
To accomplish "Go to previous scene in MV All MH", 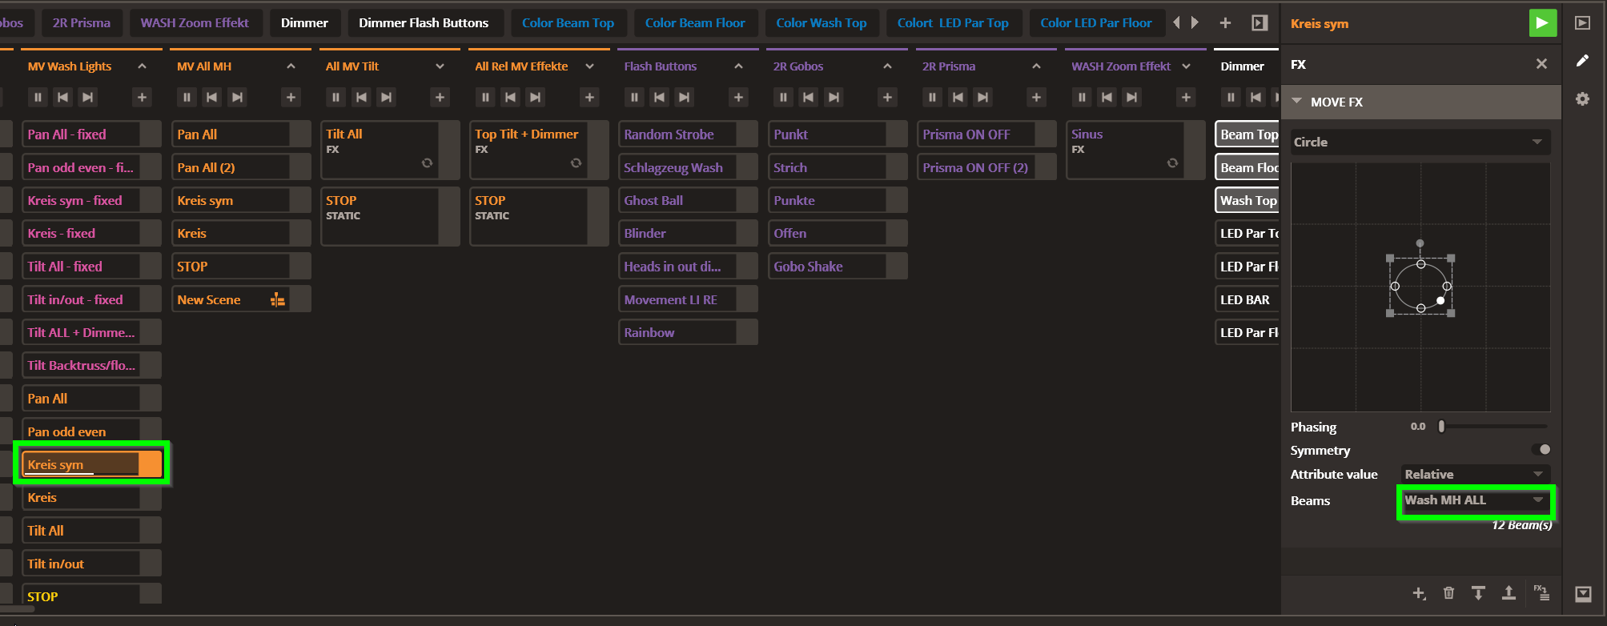I will tap(211, 98).
